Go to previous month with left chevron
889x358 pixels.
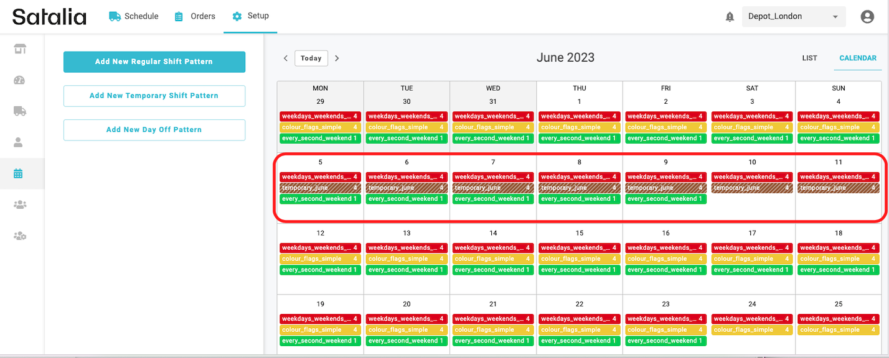point(286,58)
